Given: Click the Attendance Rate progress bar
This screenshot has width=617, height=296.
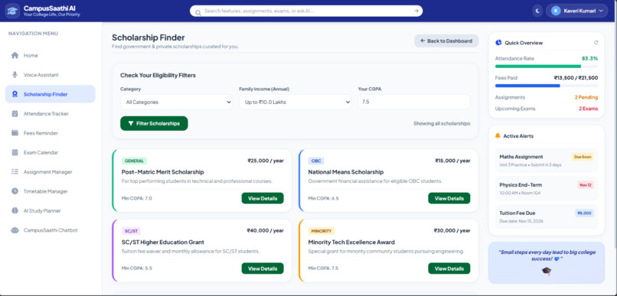Looking at the screenshot, I should pyautogui.click(x=546, y=67).
